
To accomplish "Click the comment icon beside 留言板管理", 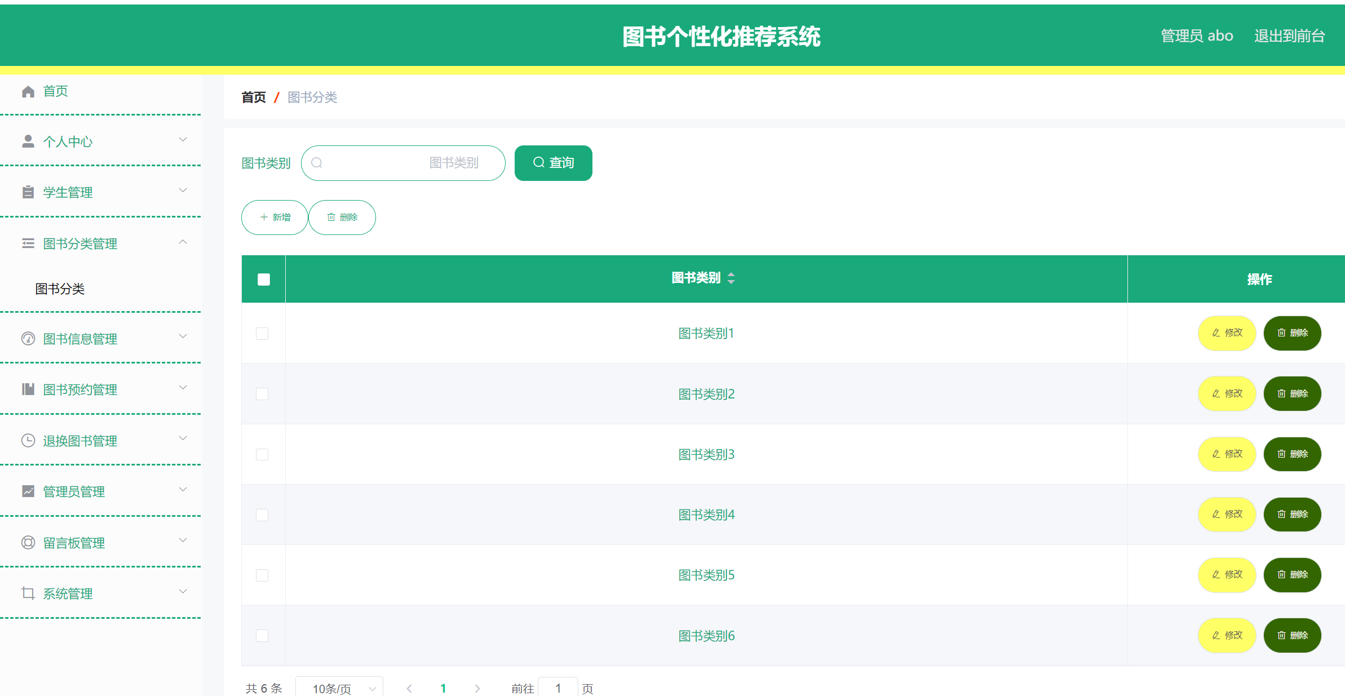I will click(x=28, y=542).
